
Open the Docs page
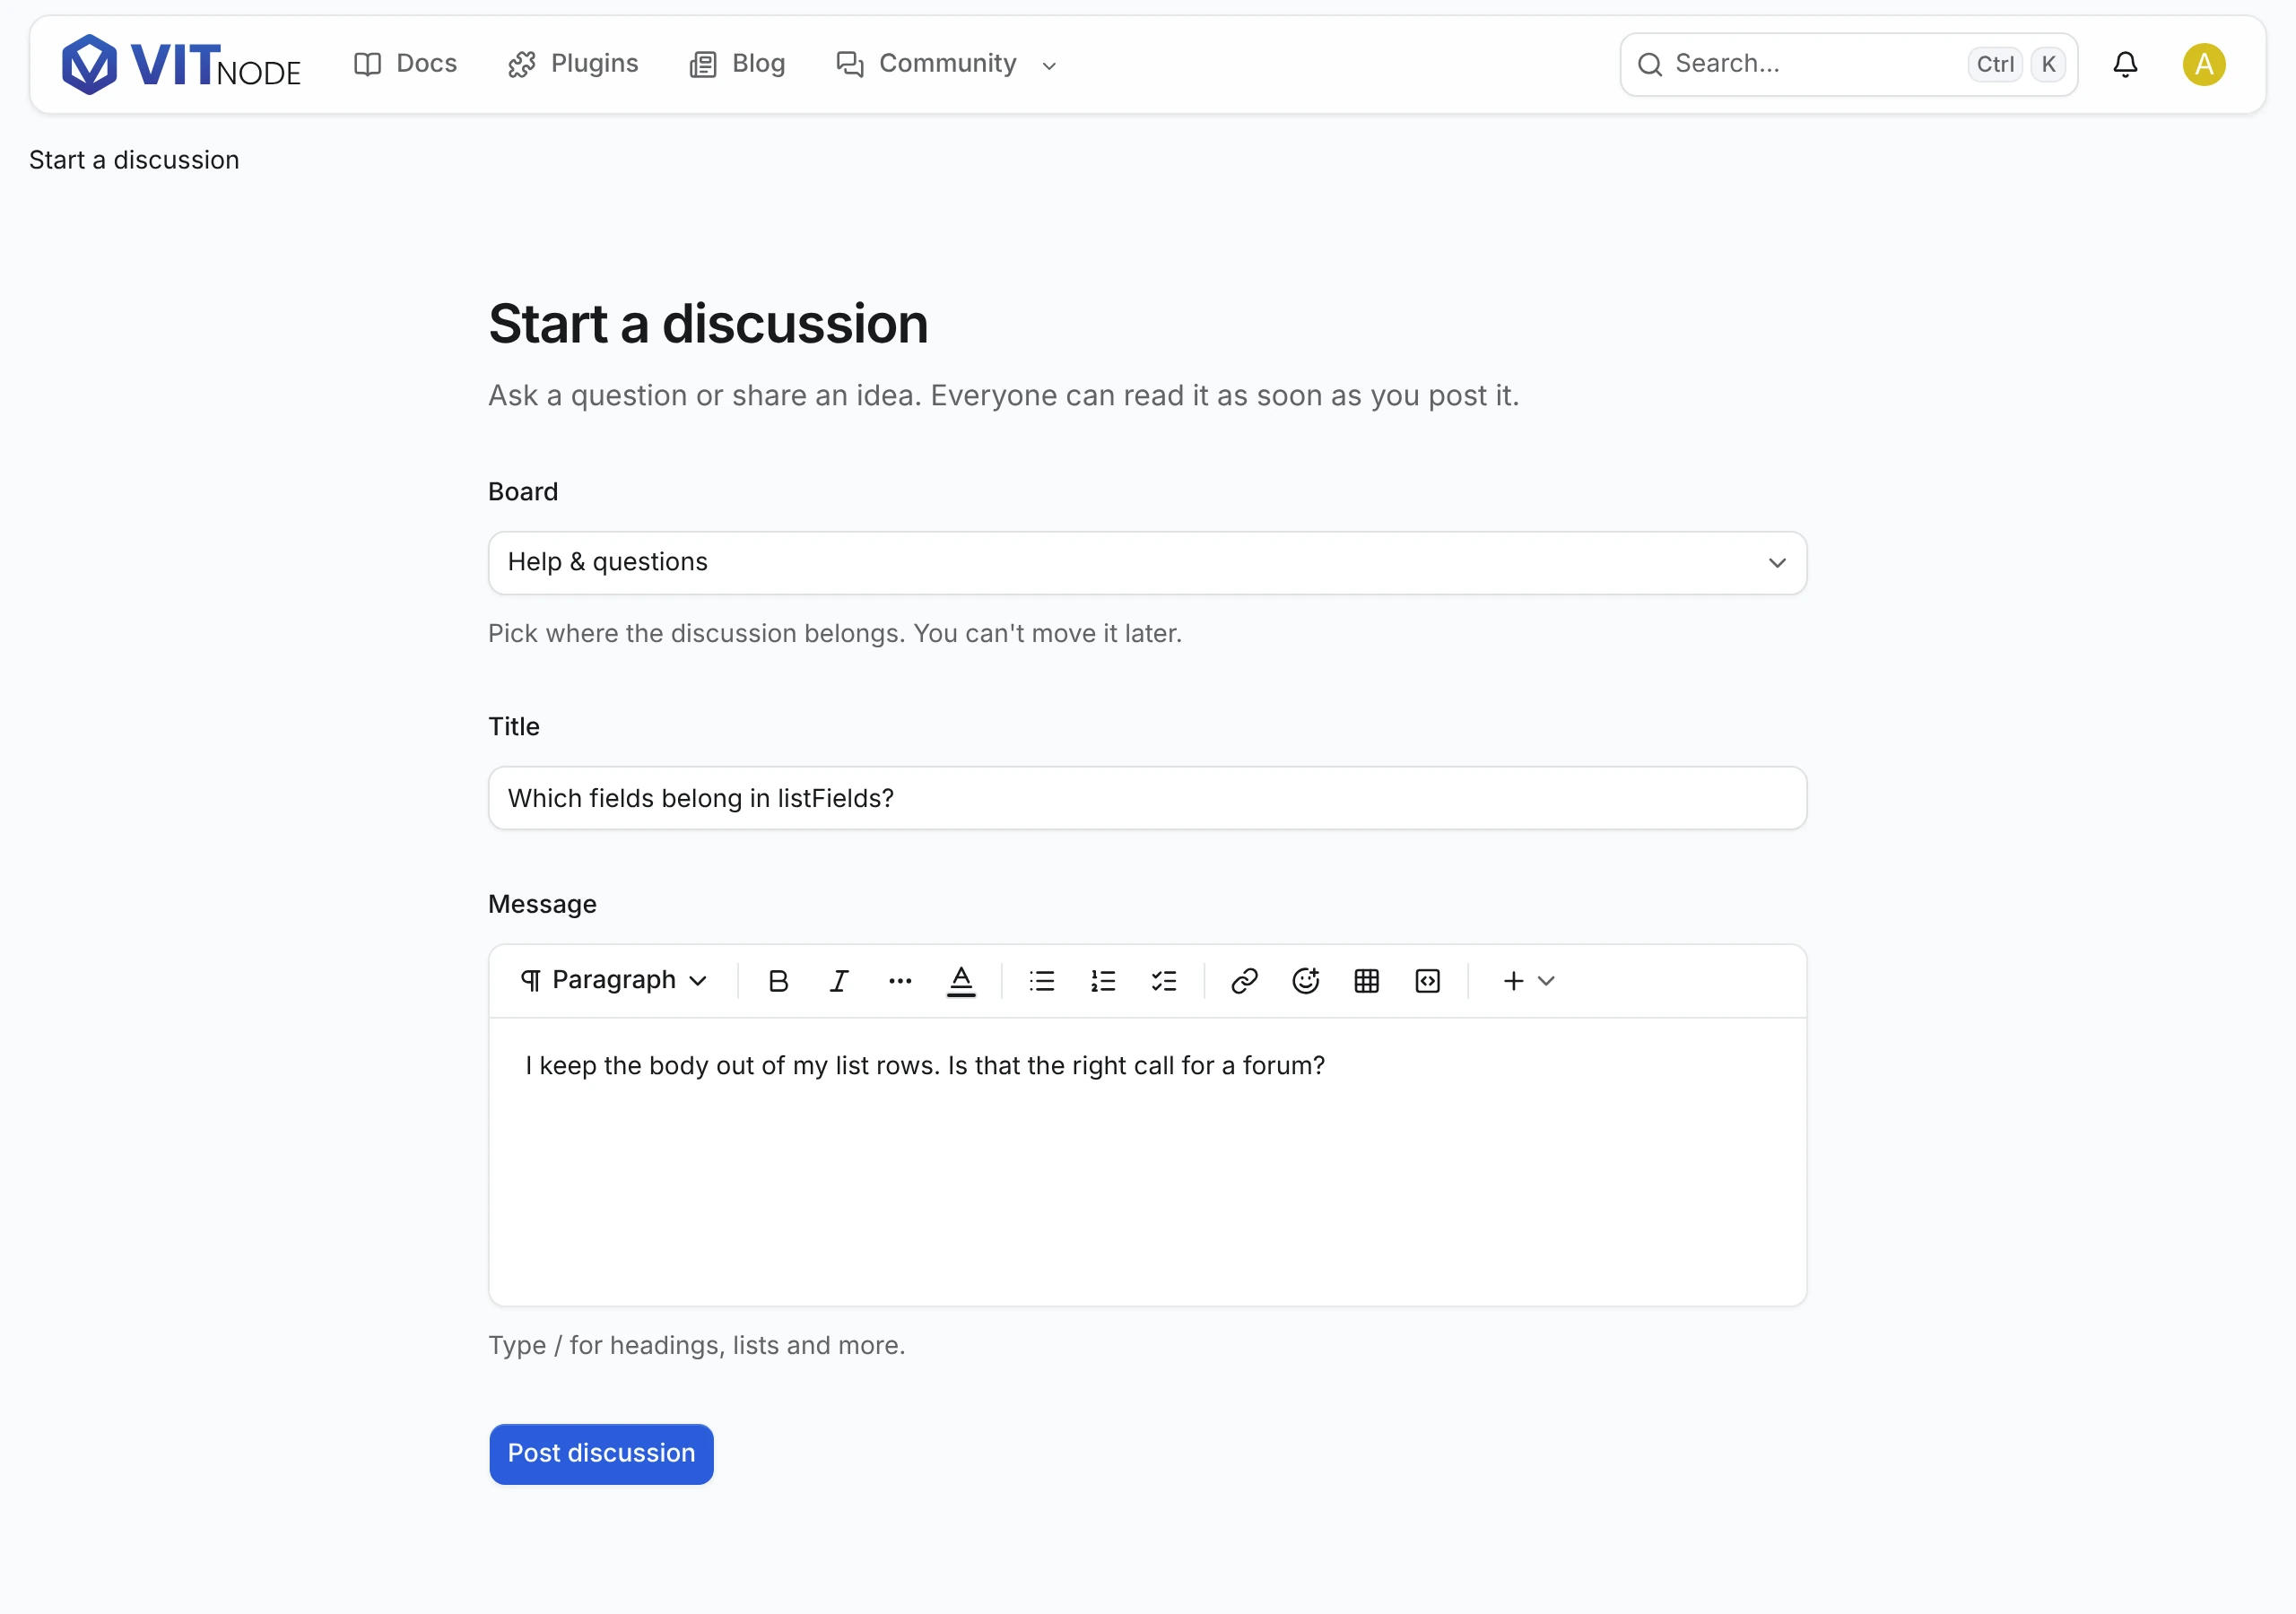pos(406,64)
